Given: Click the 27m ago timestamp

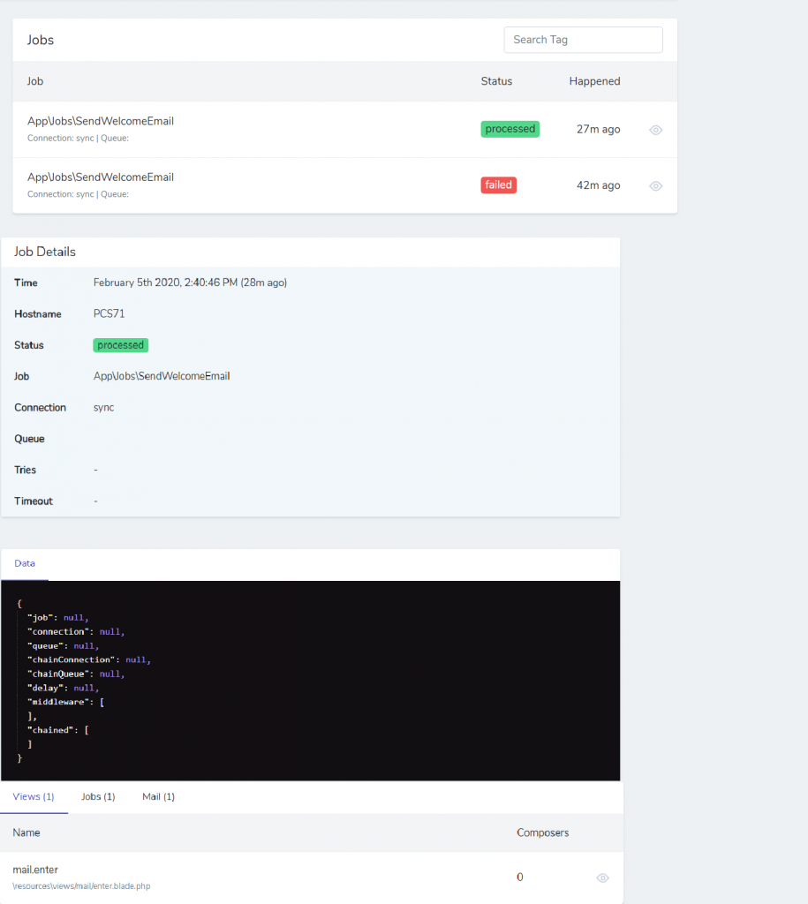Looking at the screenshot, I should (x=598, y=129).
